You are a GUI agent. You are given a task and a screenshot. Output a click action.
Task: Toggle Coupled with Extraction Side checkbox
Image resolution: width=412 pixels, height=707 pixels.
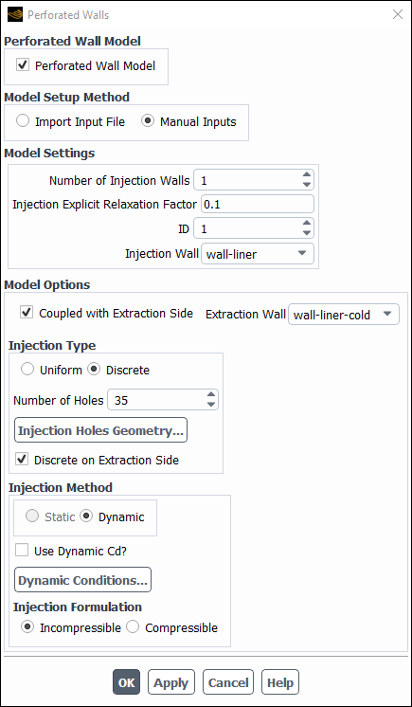[x=27, y=313]
